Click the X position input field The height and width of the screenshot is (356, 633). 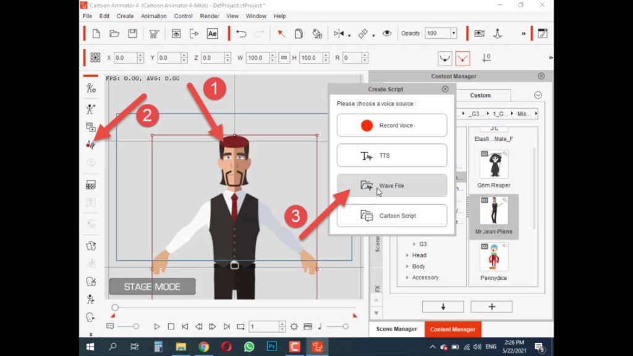125,57
